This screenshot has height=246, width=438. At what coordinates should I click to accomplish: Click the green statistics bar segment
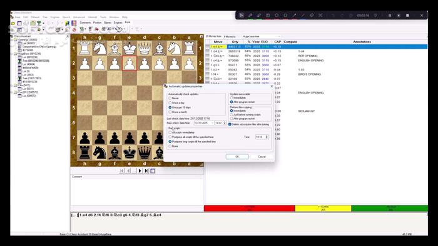tap(389, 208)
